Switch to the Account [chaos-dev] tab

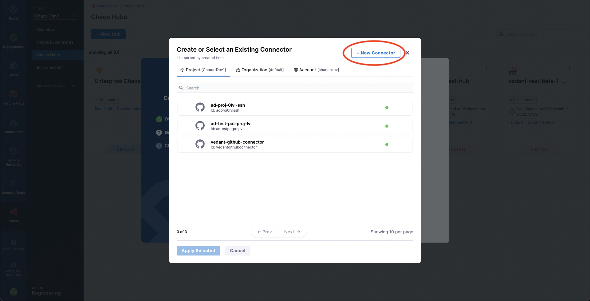click(316, 70)
